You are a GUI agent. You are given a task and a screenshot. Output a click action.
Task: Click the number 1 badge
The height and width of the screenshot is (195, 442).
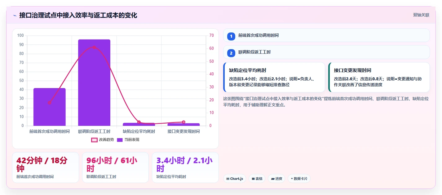tap(231, 36)
